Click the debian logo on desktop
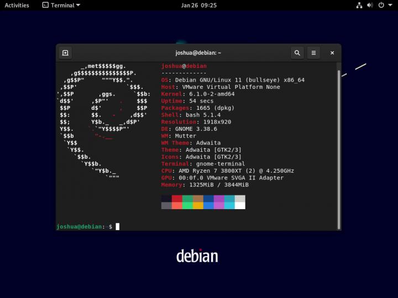 197,256
